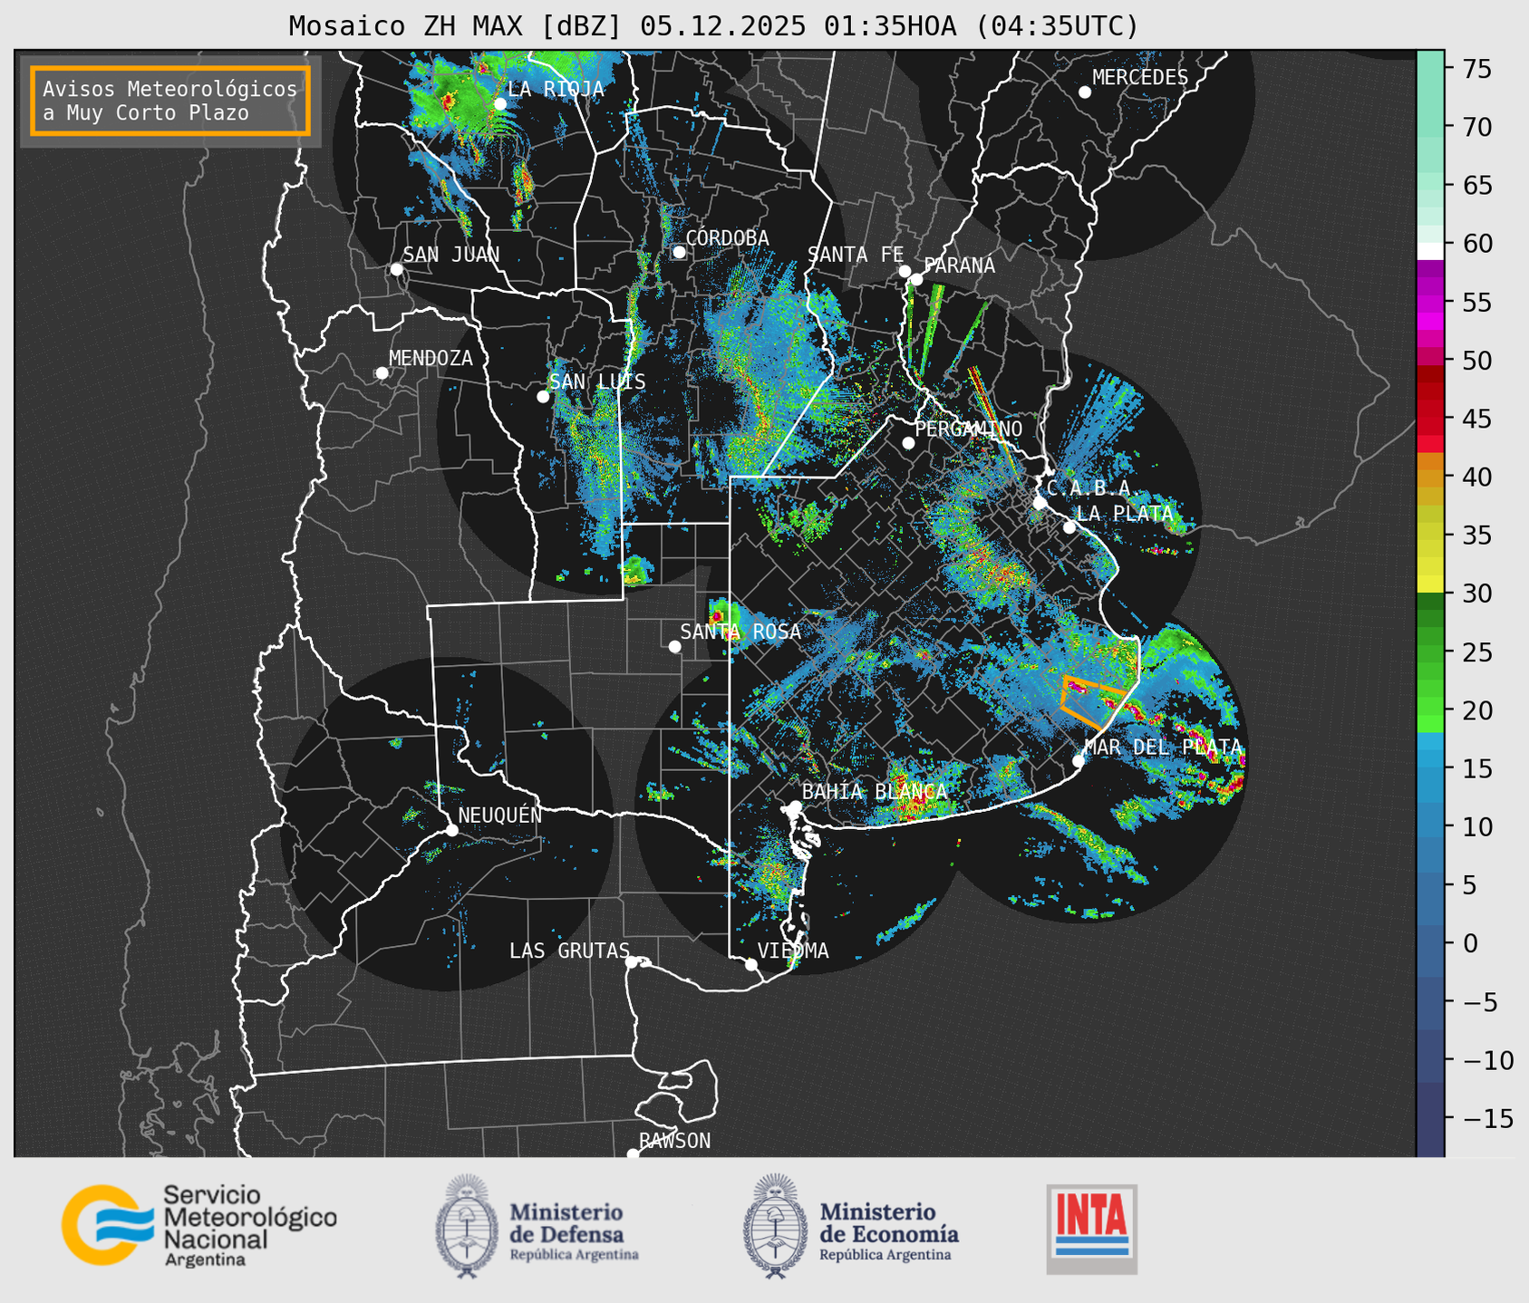Viewport: 1529px width, 1303px height.
Task: Click the −15 tick label on colorbar
Action: coord(1483,1118)
